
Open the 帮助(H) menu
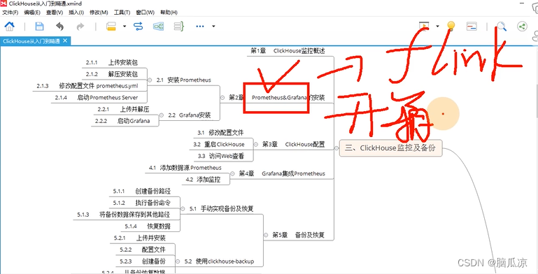[x=169, y=13]
